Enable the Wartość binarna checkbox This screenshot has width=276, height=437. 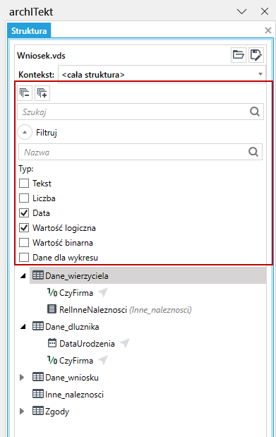(x=24, y=242)
